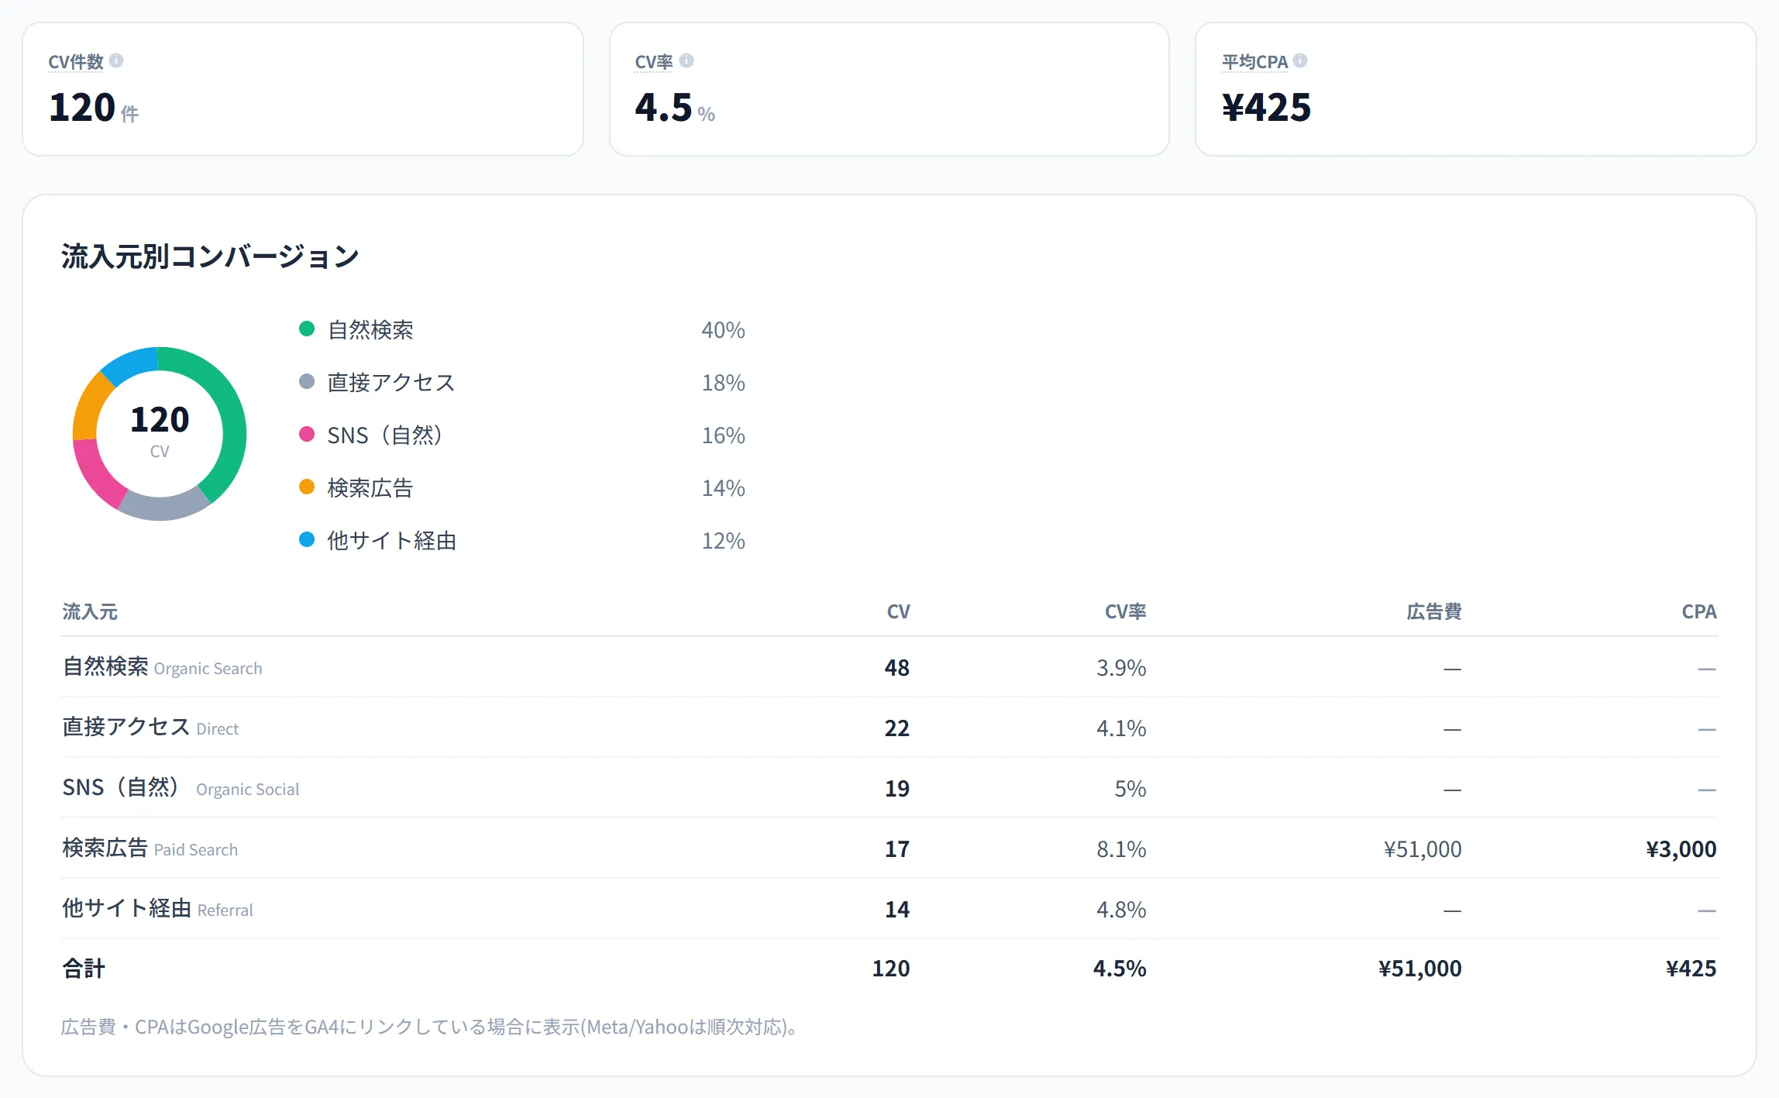Click 8.1% CV rate cell

click(x=1121, y=849)
